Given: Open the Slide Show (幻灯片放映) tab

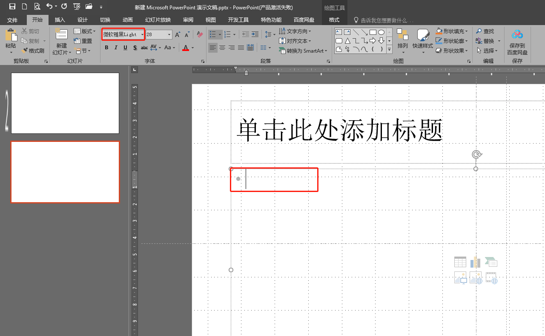Looking at the screenshot, I should pos(158,20).
